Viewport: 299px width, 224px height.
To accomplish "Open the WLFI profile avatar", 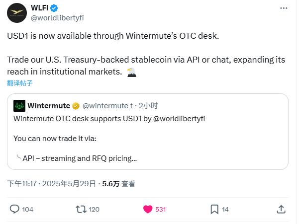I will pyautogui.click(x=17, y=13).
